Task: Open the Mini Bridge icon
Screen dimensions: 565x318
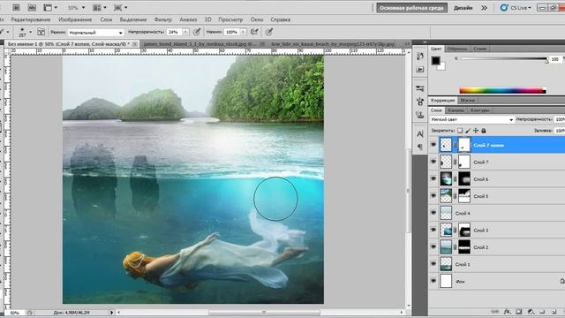Action: (32, 7)
